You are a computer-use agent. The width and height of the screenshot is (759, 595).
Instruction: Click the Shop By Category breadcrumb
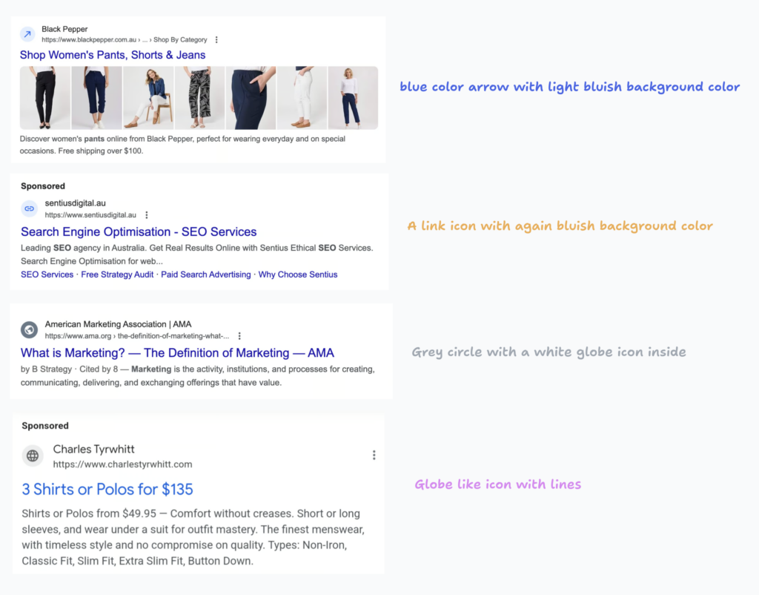180,40
